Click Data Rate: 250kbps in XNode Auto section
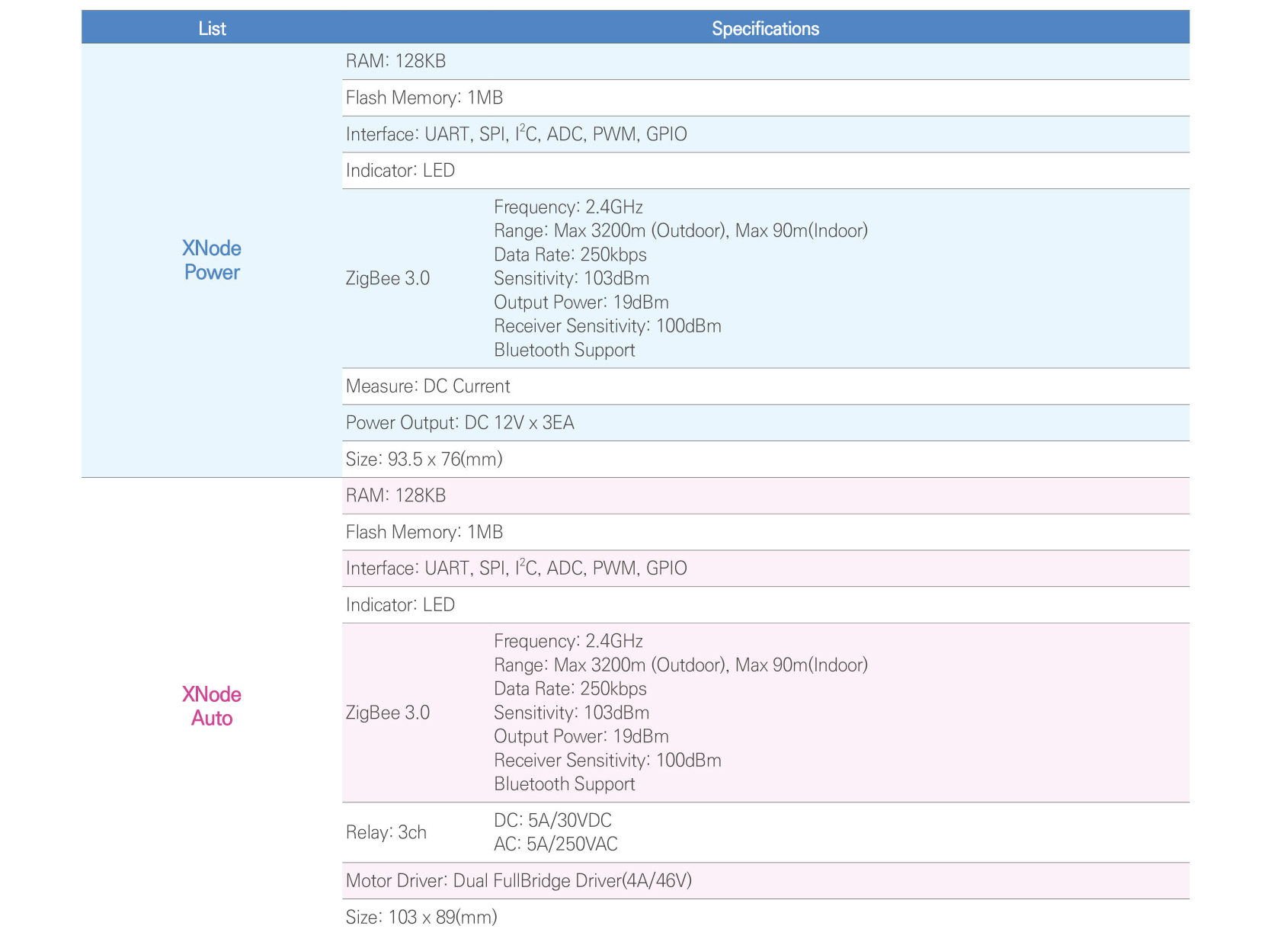The width and height of the screenshot is (1271, 929). [x=570, y=689]
